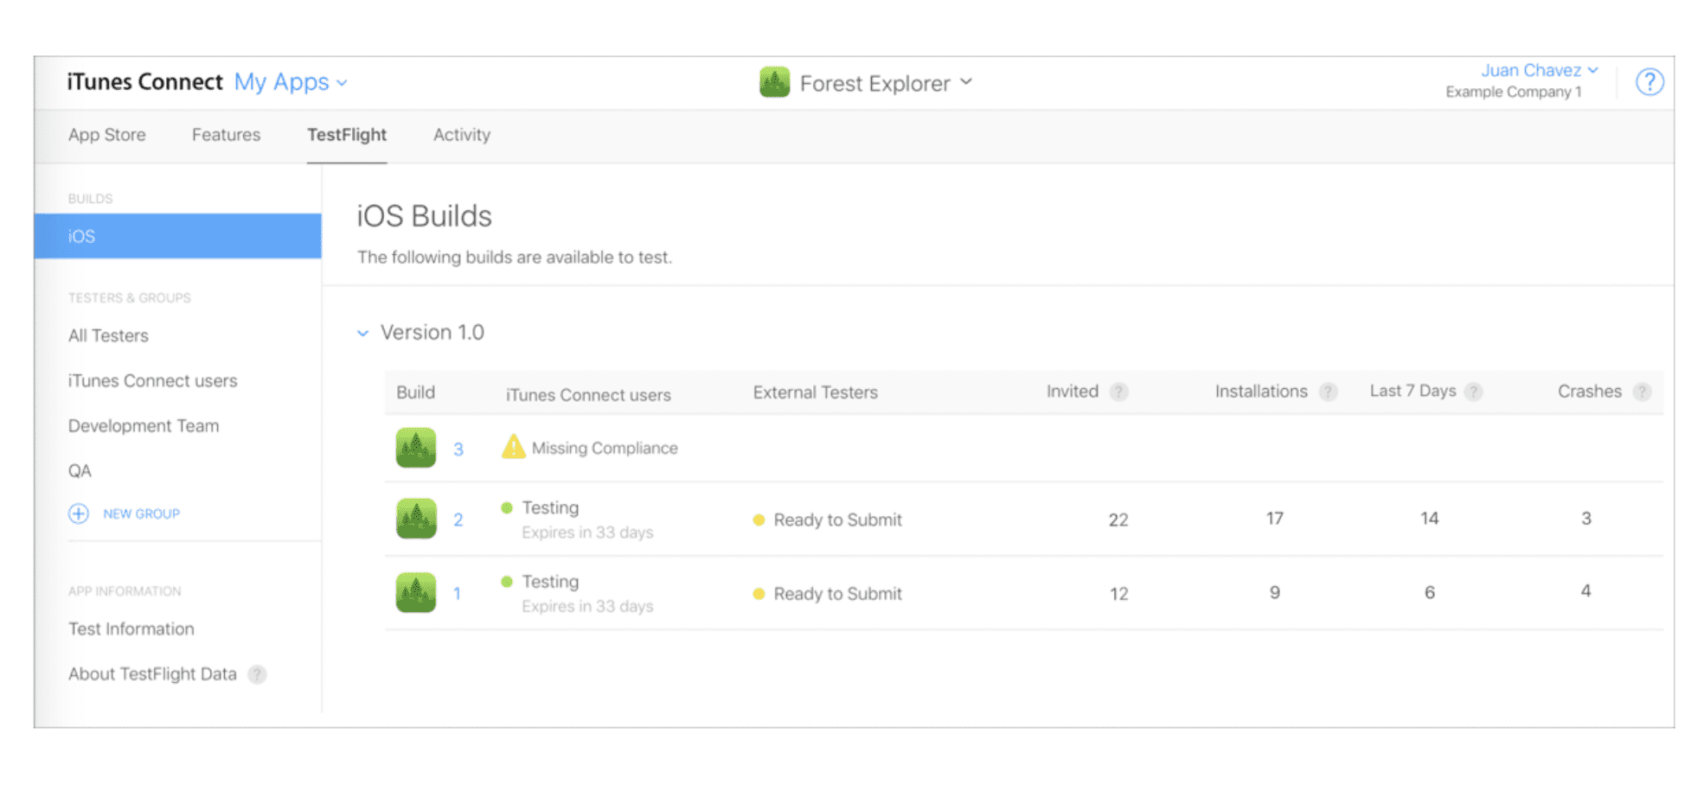Click green Testing status dot for build 2
This screenshot has height=797, width=1704.
point(507,507)
